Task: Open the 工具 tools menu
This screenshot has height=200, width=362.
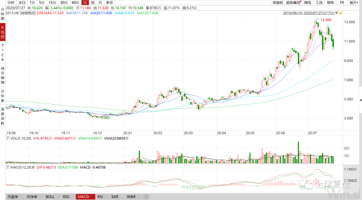Action: [x=319, y=3]
